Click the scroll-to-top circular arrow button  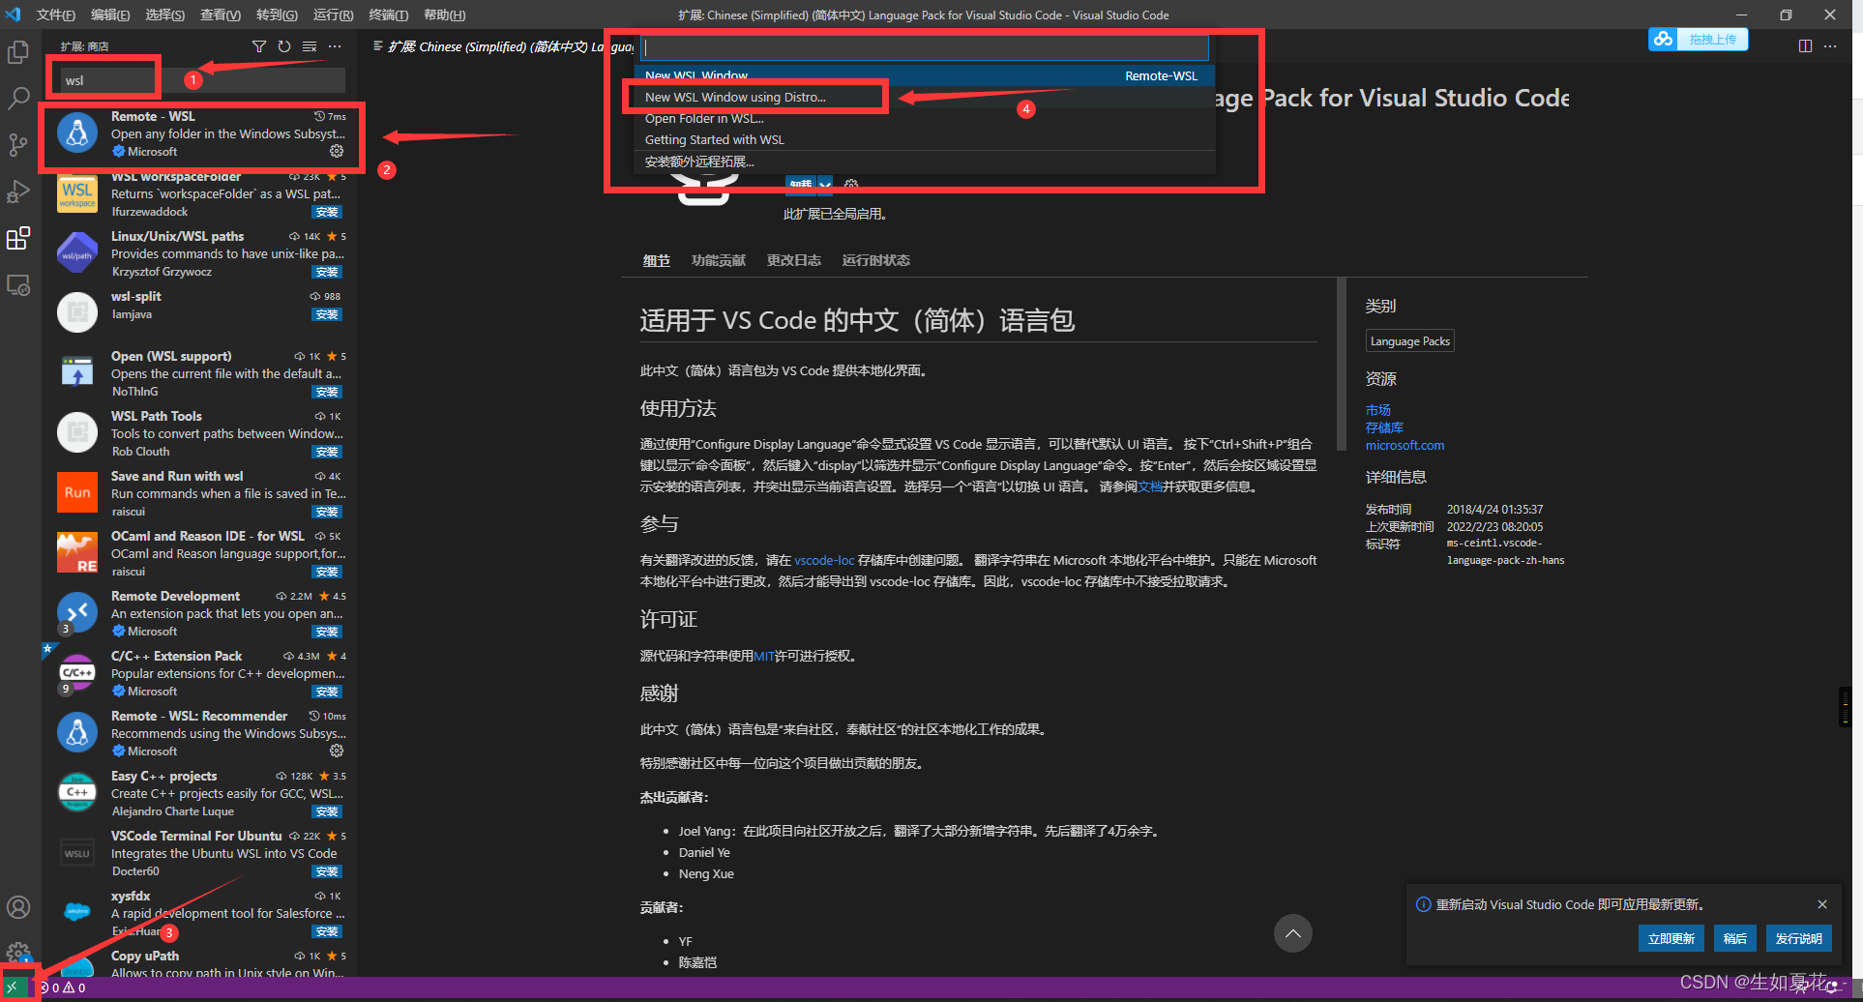click(1293, 933)
